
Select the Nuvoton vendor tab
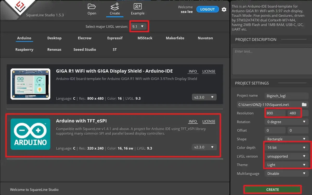[x=205, y=38]
